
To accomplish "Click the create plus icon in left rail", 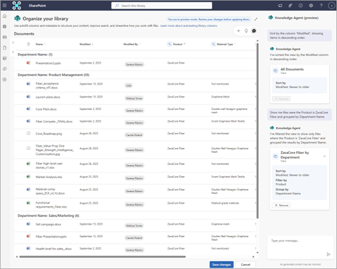I will point(4,79).
